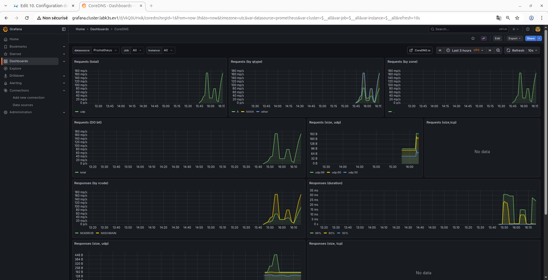Click the Grafana logo in the sidebar
Image resolution: width=548 pixels, height=280 pixels.
click(x=5, y=29)
